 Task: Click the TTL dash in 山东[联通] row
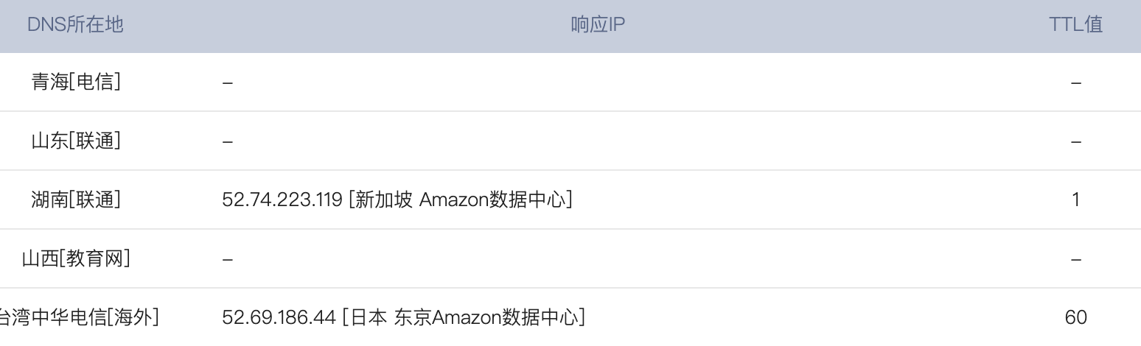tap(1075, 141)
